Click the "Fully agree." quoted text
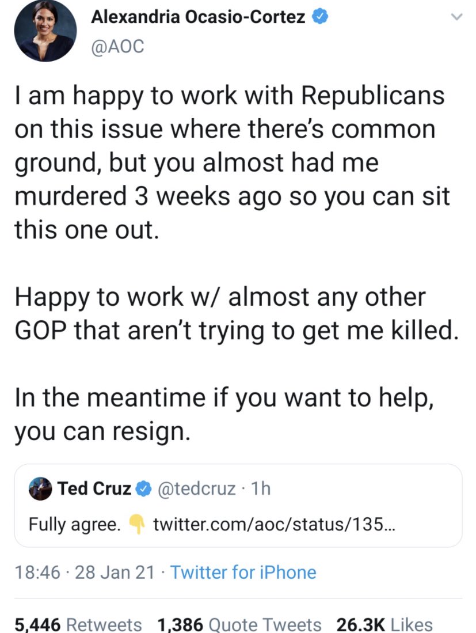Viewport: 476px width, 633px height. 75,525
